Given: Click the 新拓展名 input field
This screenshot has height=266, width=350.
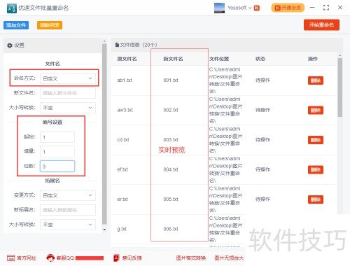Looking at the screenshot, I should (68, 210).
